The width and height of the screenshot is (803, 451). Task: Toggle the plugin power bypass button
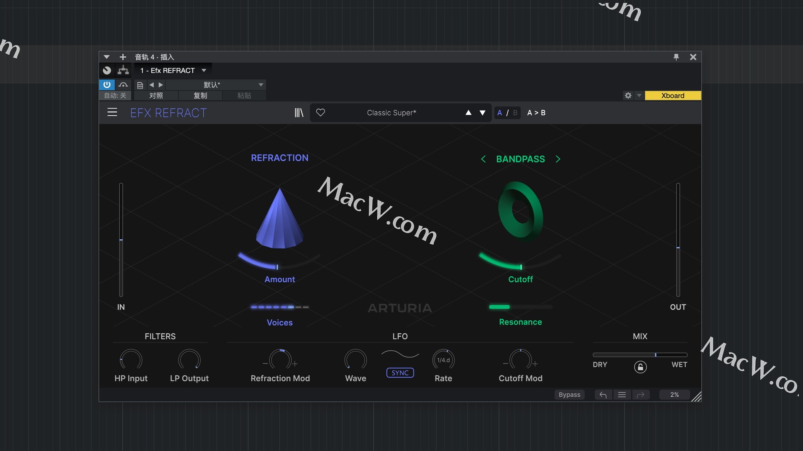click(107, 85)
